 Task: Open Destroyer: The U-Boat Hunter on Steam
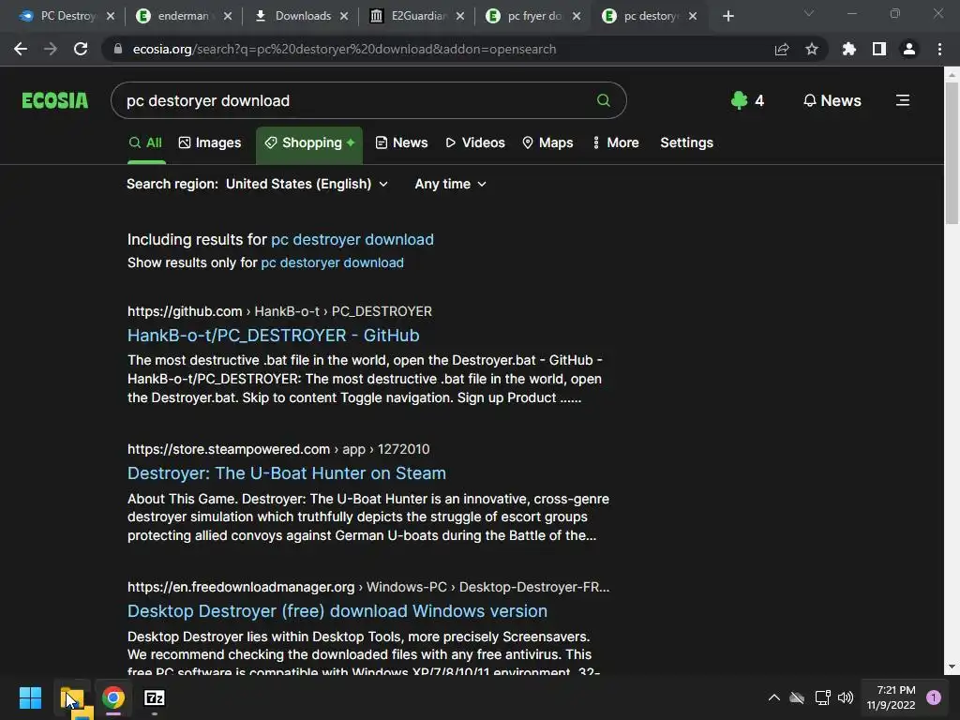click(x=287, y=473)
